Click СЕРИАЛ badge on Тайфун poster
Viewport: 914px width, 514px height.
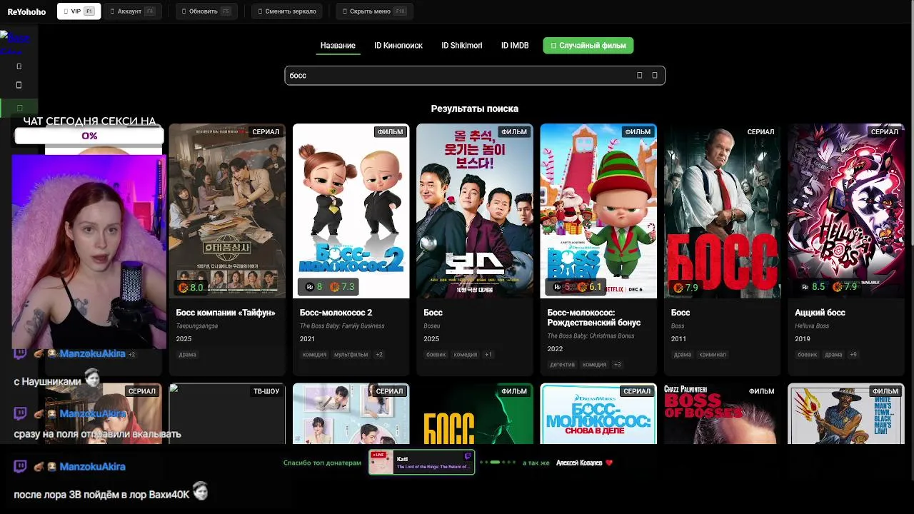[266, 132]
